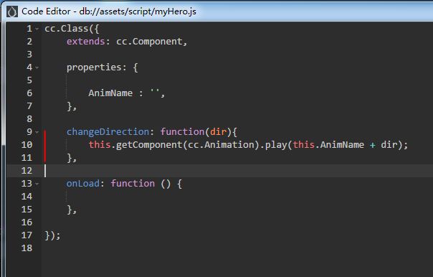Click 'play' method call on line 10
The width and height of the screenshot is (433, 277).
click(276, 145)
